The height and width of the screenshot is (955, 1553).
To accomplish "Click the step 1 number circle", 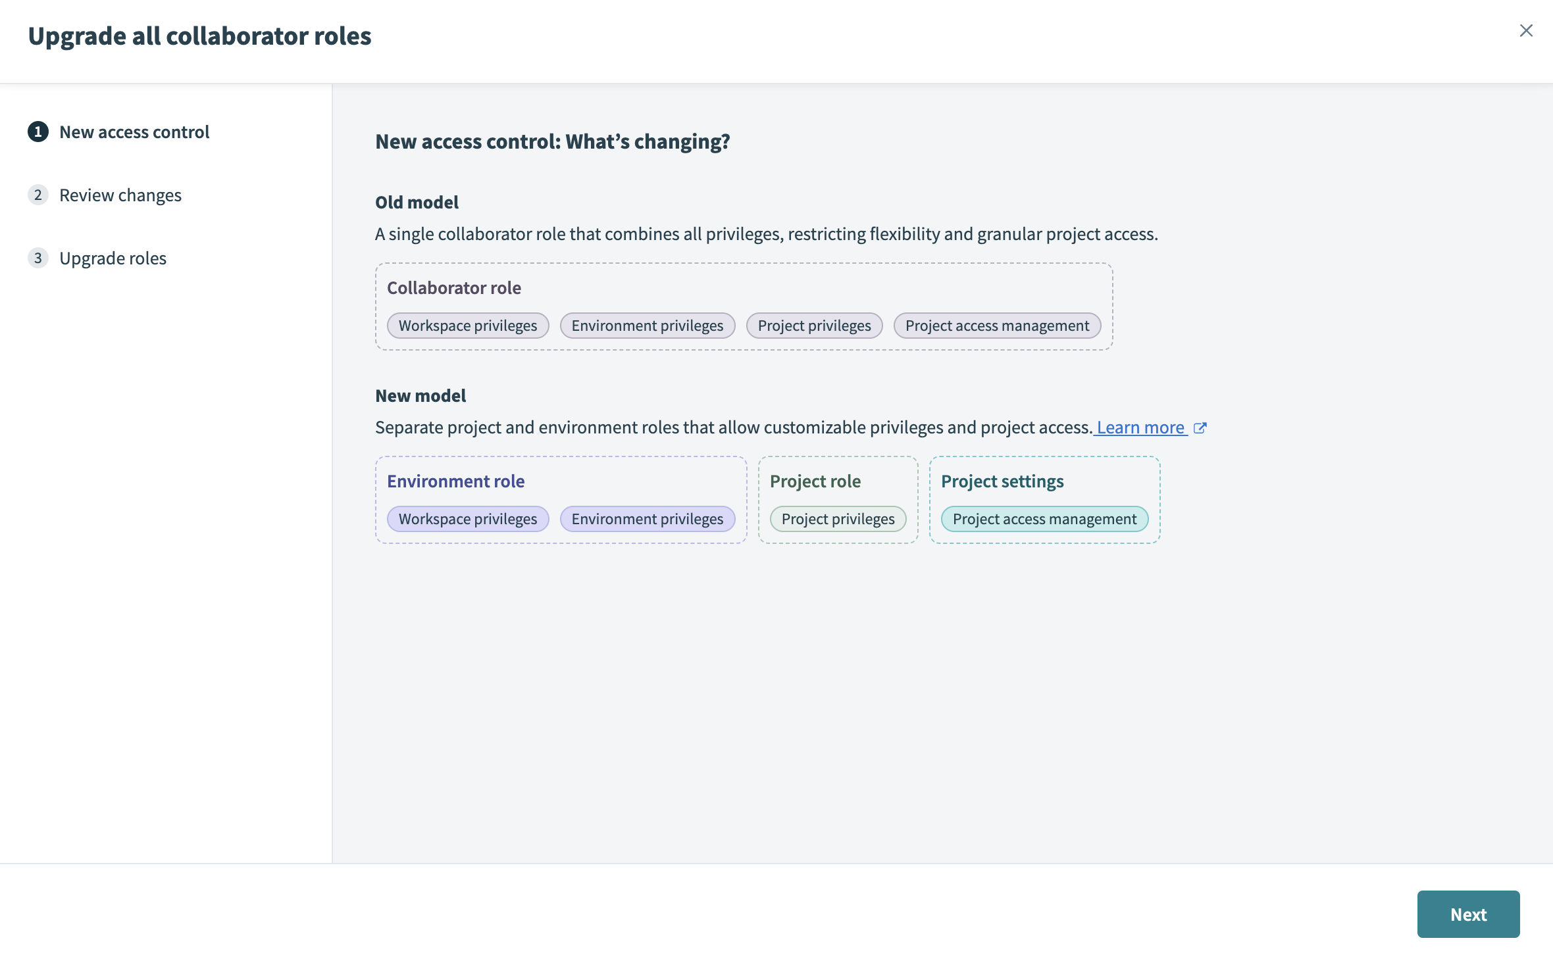I will pyautogui.click(x=38, y=132).
